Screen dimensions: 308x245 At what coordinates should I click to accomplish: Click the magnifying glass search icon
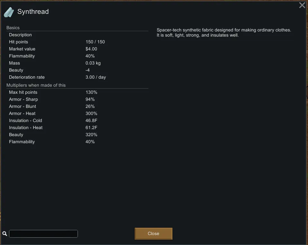pos(5,234)
